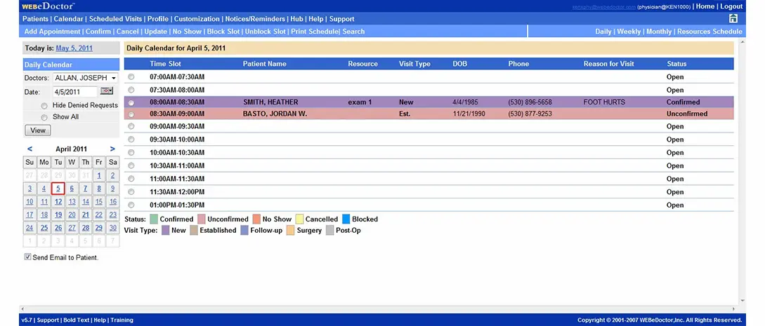This screenshot has height=326, width=765.
Task: Click No Show in toolbar
Action: click(187, 32)
